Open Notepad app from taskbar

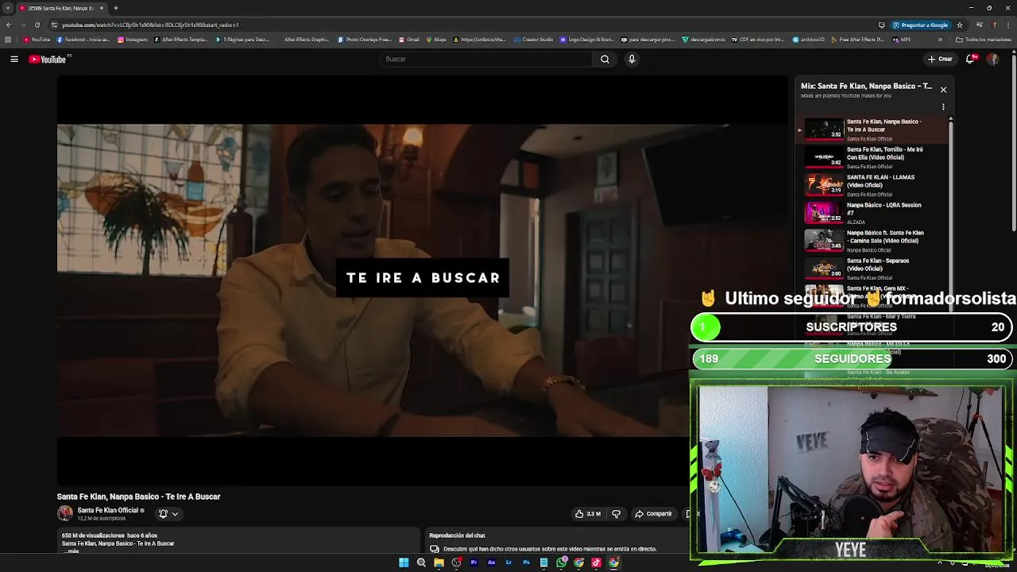click(543, 562)
